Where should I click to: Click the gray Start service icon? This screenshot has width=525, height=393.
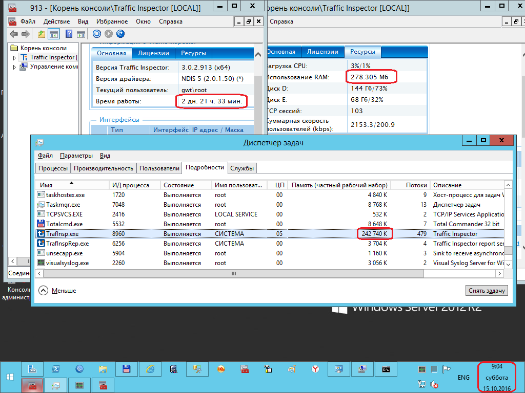coord(109,34)
